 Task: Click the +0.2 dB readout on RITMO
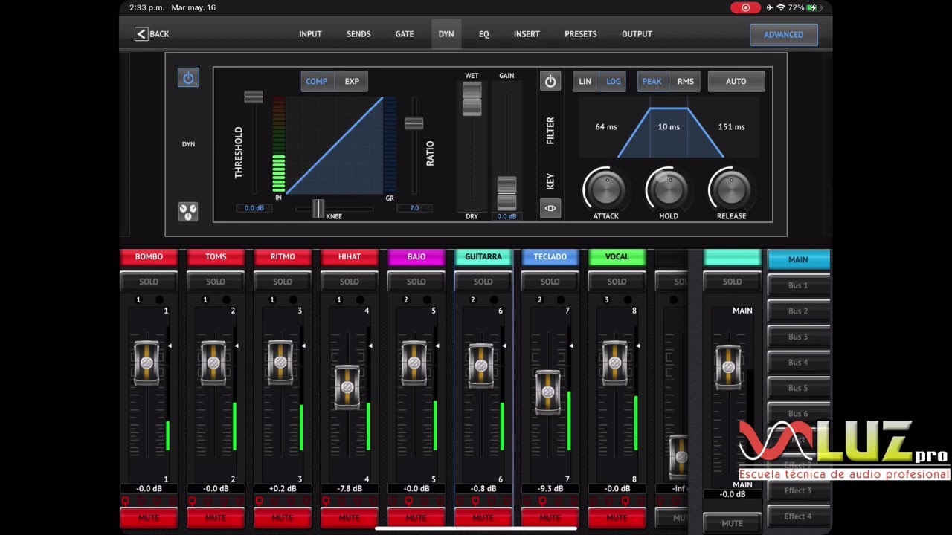[283, 489]
